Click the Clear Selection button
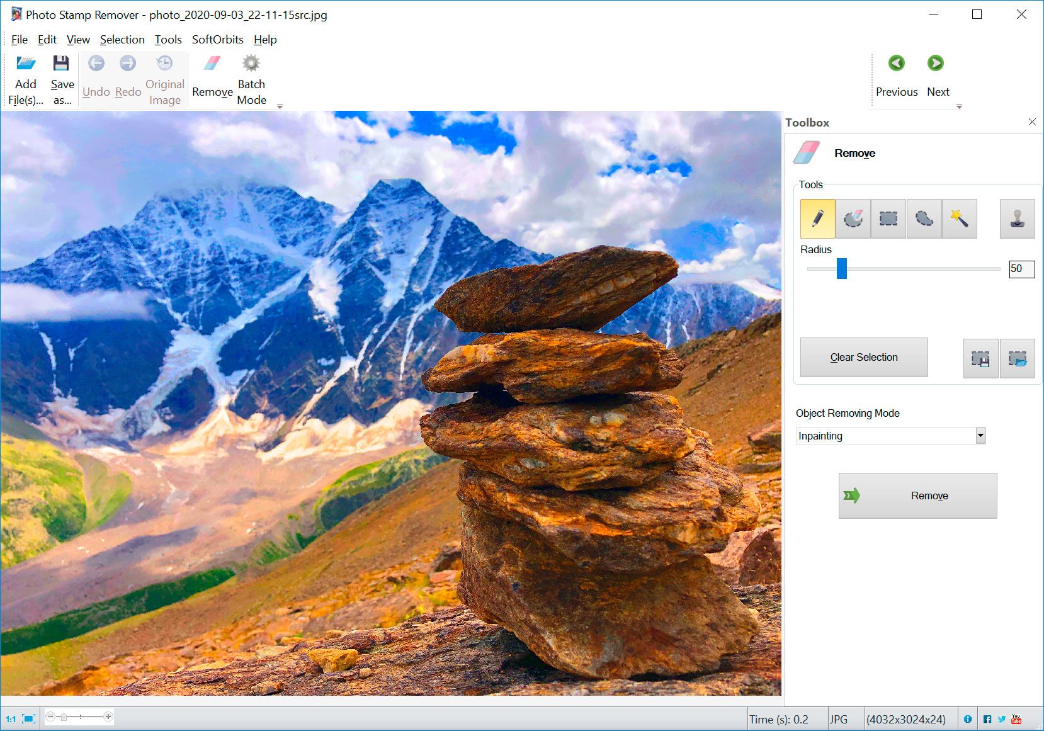 [863, 357]
